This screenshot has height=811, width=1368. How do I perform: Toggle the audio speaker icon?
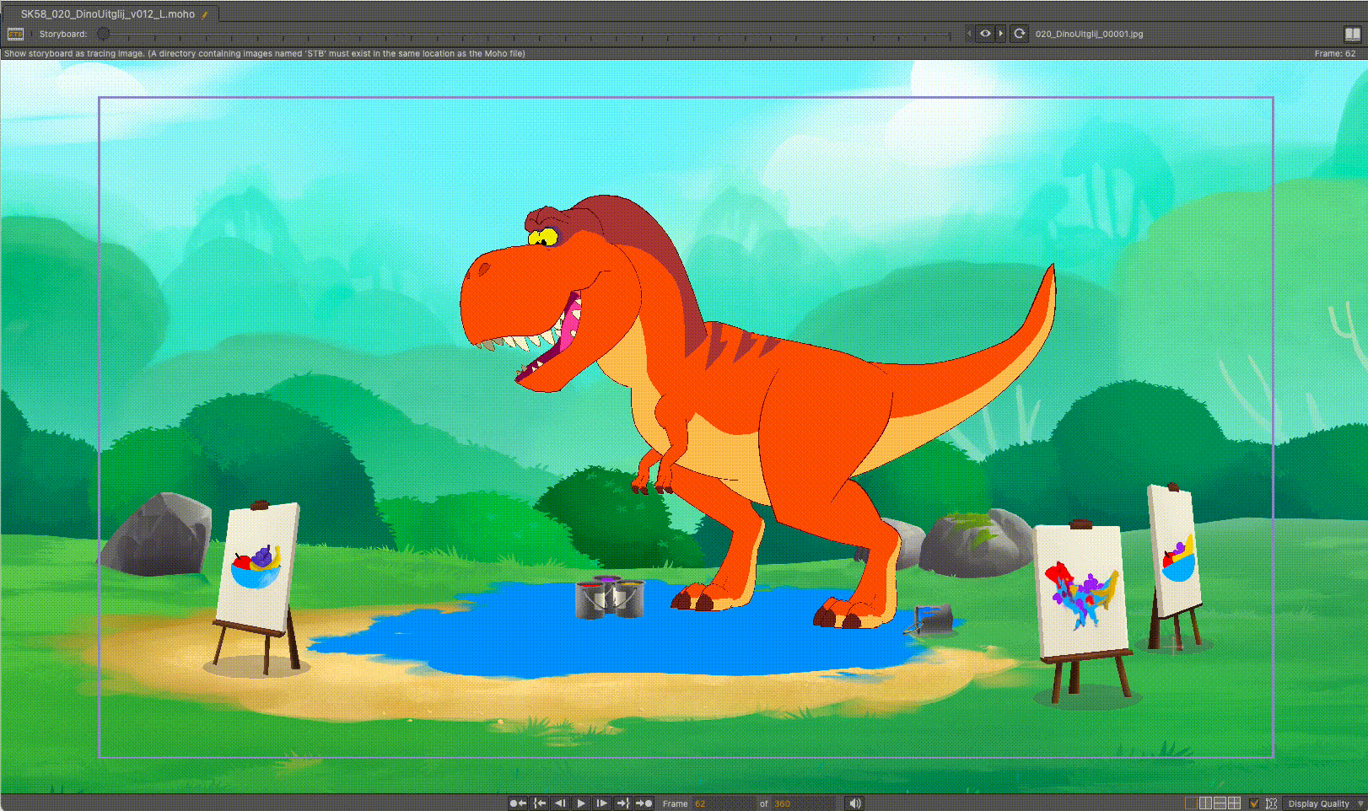coord(855,803)
